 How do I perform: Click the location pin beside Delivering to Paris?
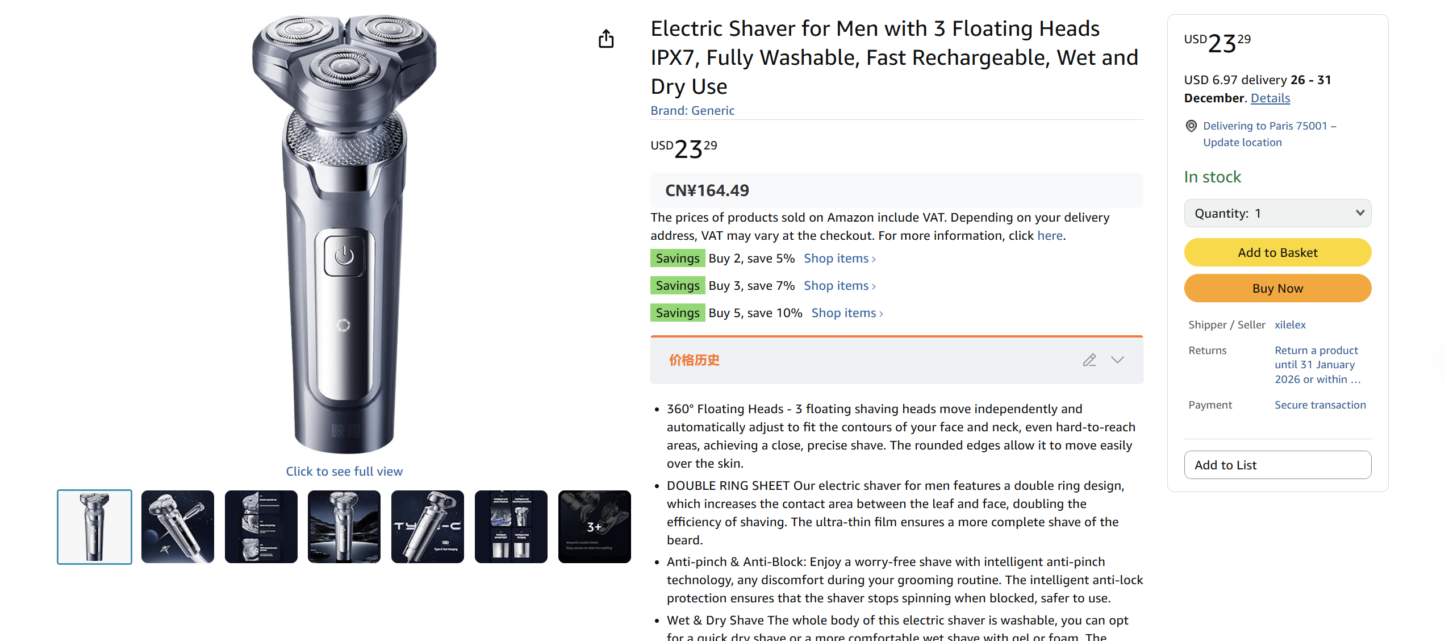click(x=1191, y=126)
